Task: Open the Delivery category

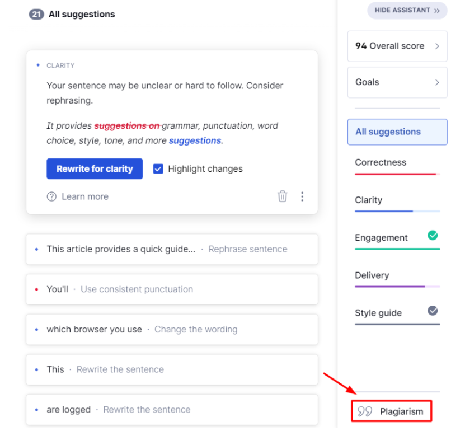Action: click(397, 279)
